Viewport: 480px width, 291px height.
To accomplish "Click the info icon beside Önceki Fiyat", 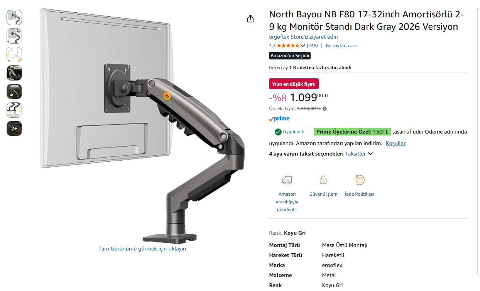I will pos(325,109).
